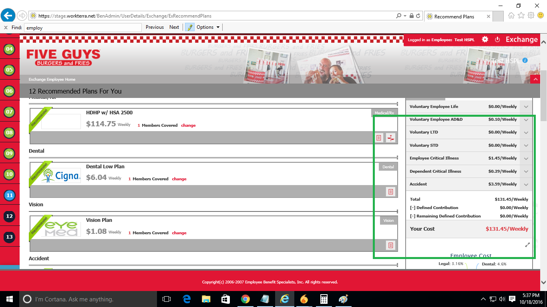547x307 pixels.
Task: Click the Medical/Rx category tag
Action: pos(384,113)
